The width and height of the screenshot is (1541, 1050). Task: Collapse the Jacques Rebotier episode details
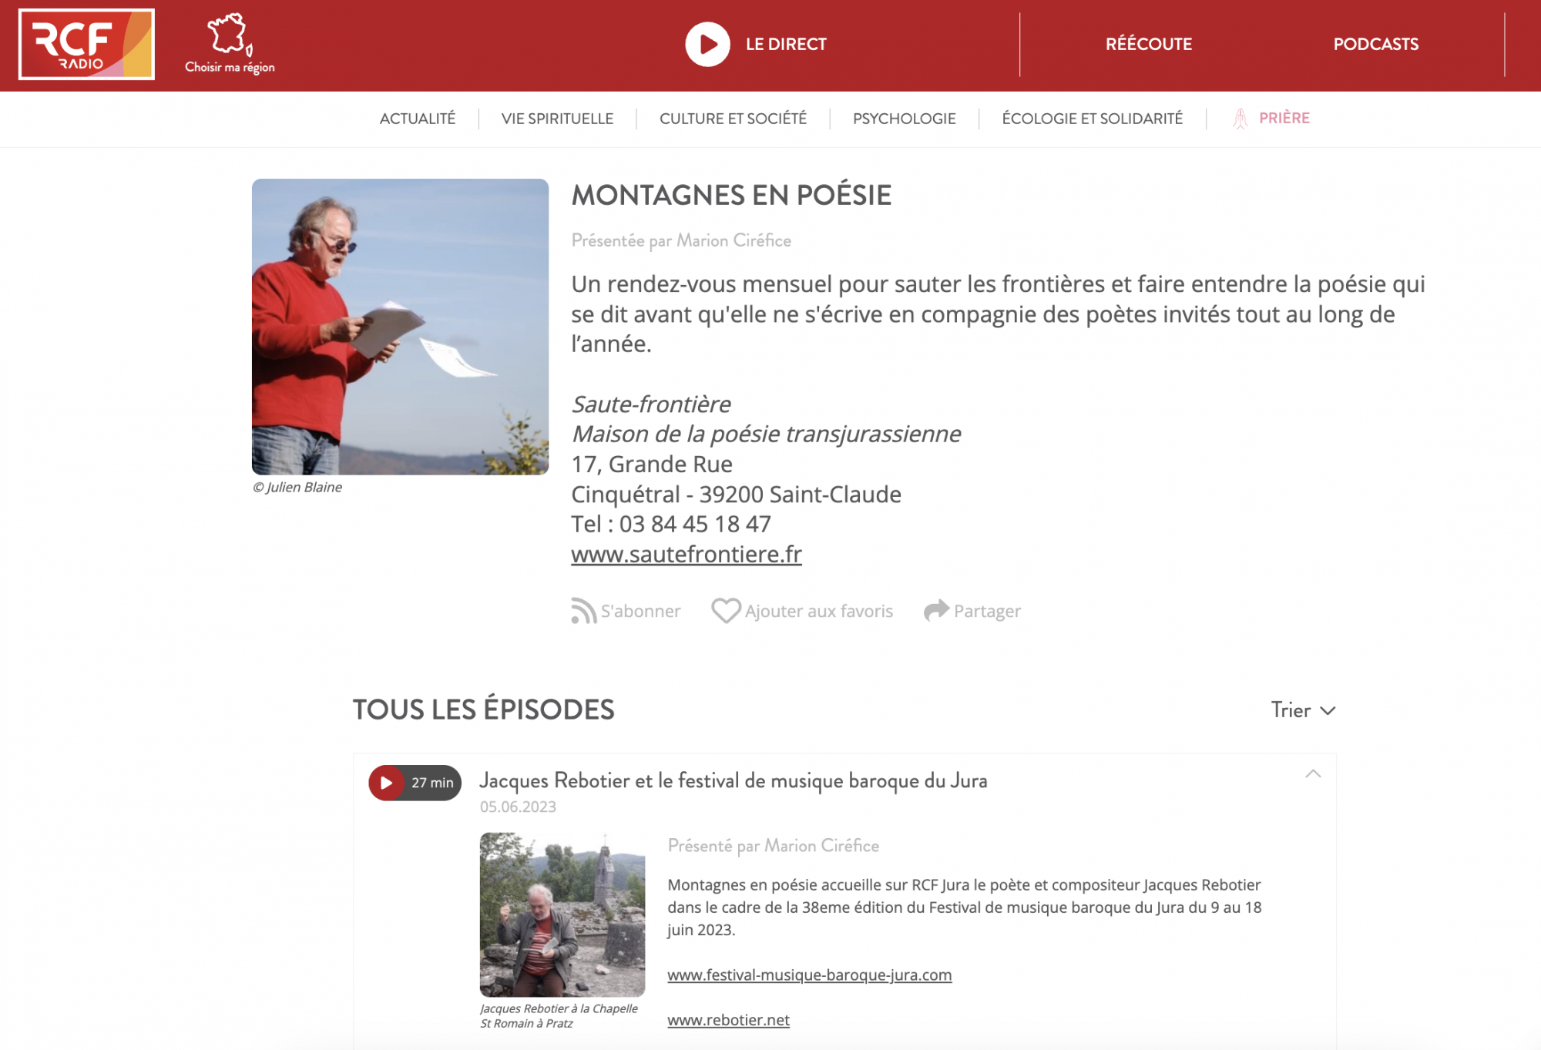(x=1313, y=774)
